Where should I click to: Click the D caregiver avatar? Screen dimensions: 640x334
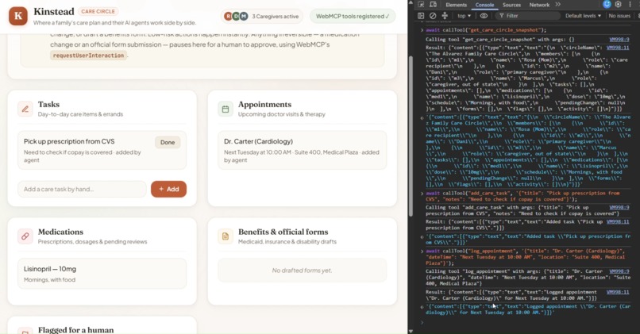(236, 17)
